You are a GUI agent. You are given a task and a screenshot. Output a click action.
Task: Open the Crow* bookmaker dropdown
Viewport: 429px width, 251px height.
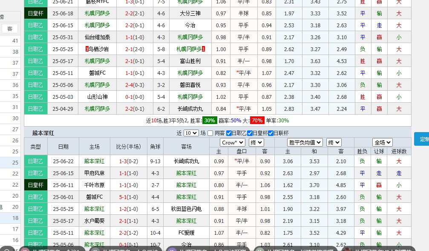(x=232, y=142)
